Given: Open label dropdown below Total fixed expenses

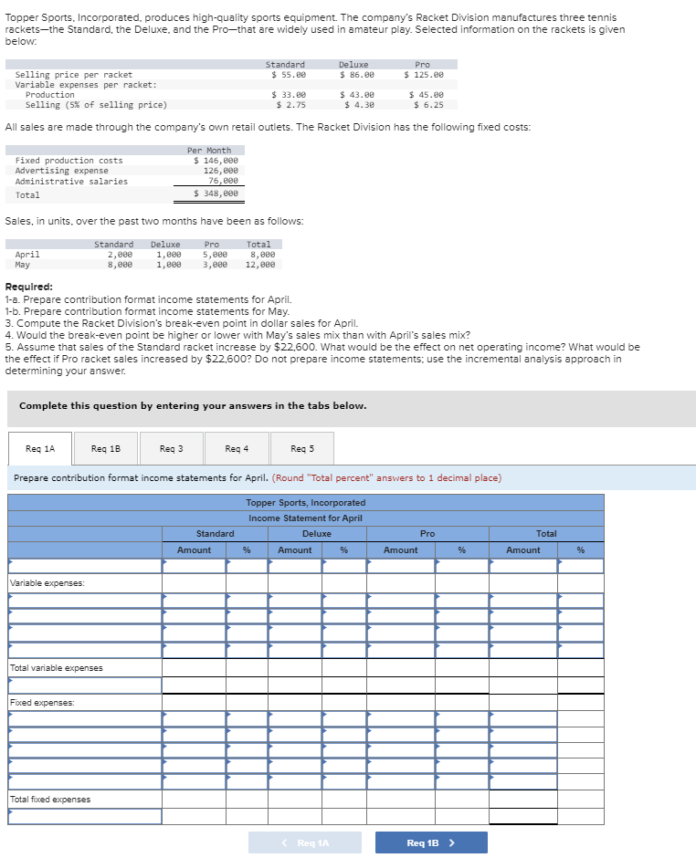Looking at the screenshot, I should point(85,816).
